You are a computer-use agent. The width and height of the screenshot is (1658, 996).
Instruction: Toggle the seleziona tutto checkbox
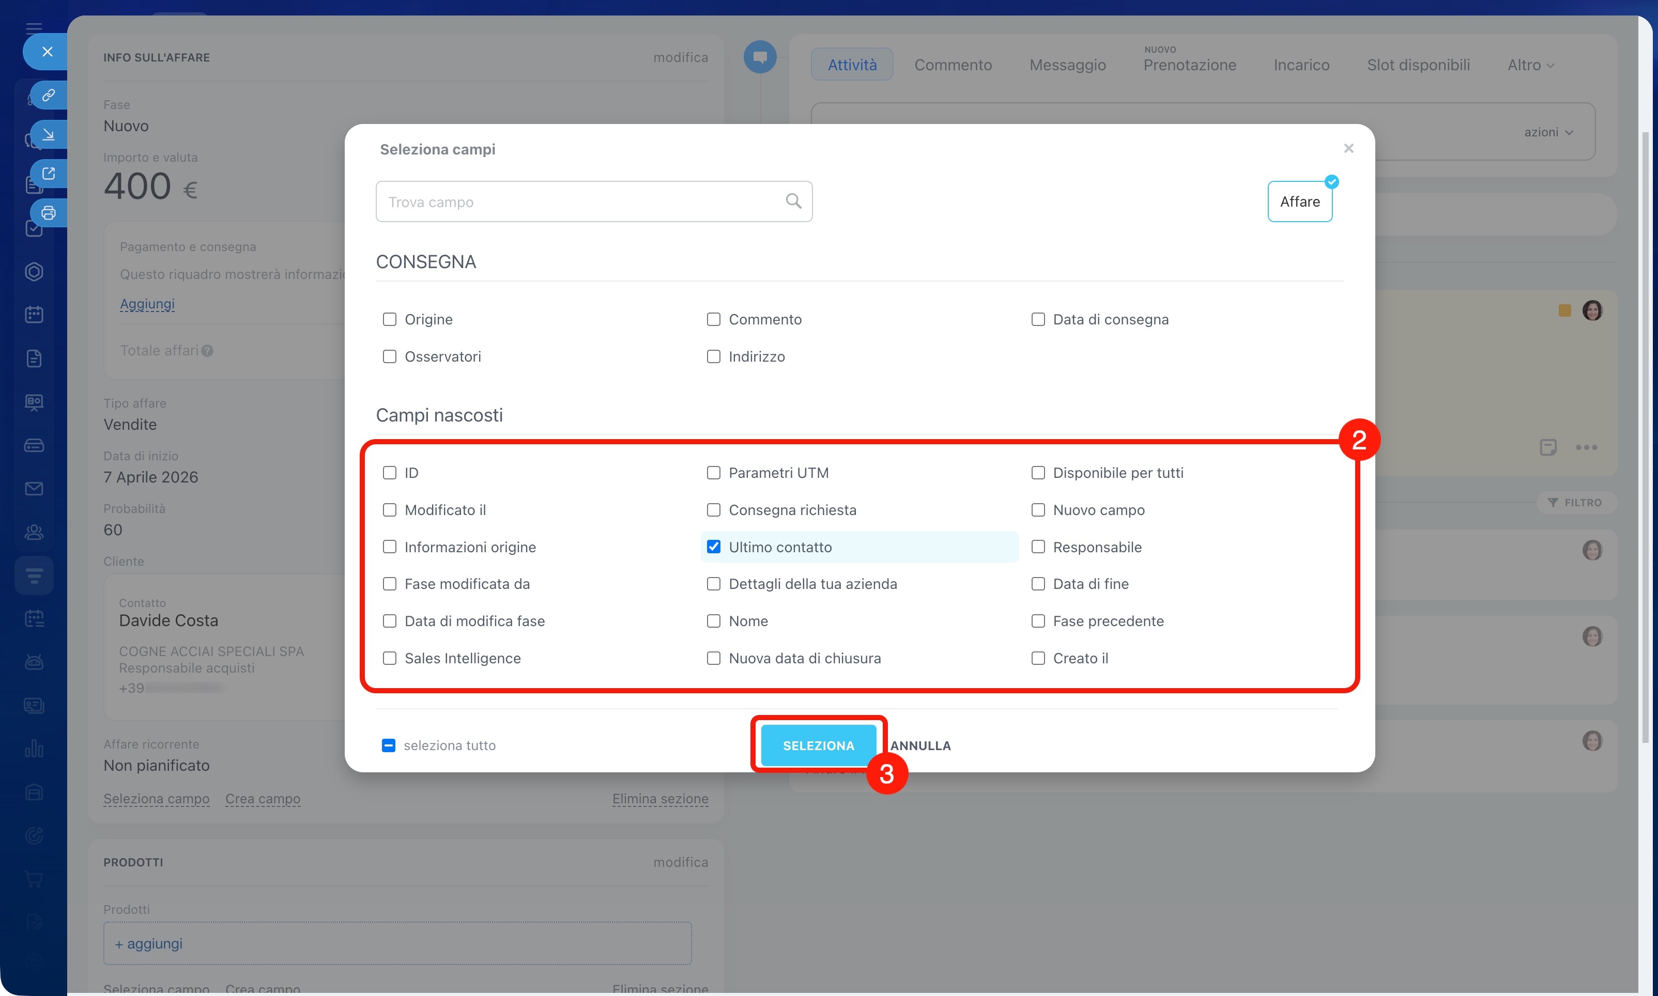pyautogui.click(x=389, y=745)
